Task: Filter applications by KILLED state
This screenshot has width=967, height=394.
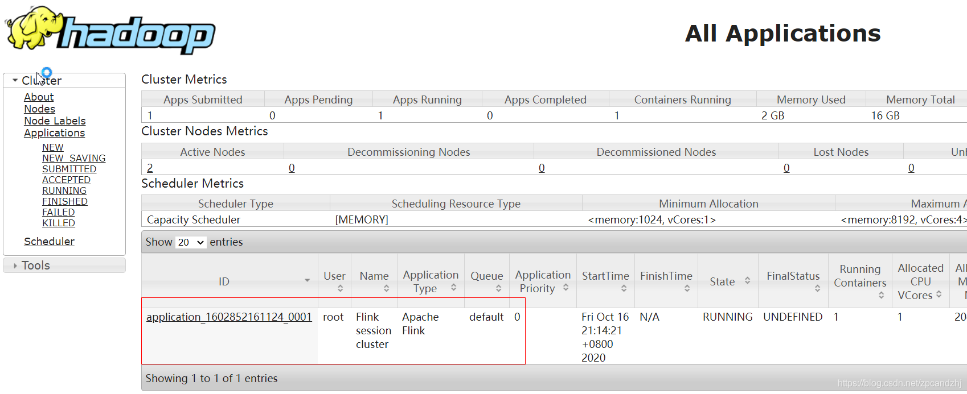Action: click(59, 223)
